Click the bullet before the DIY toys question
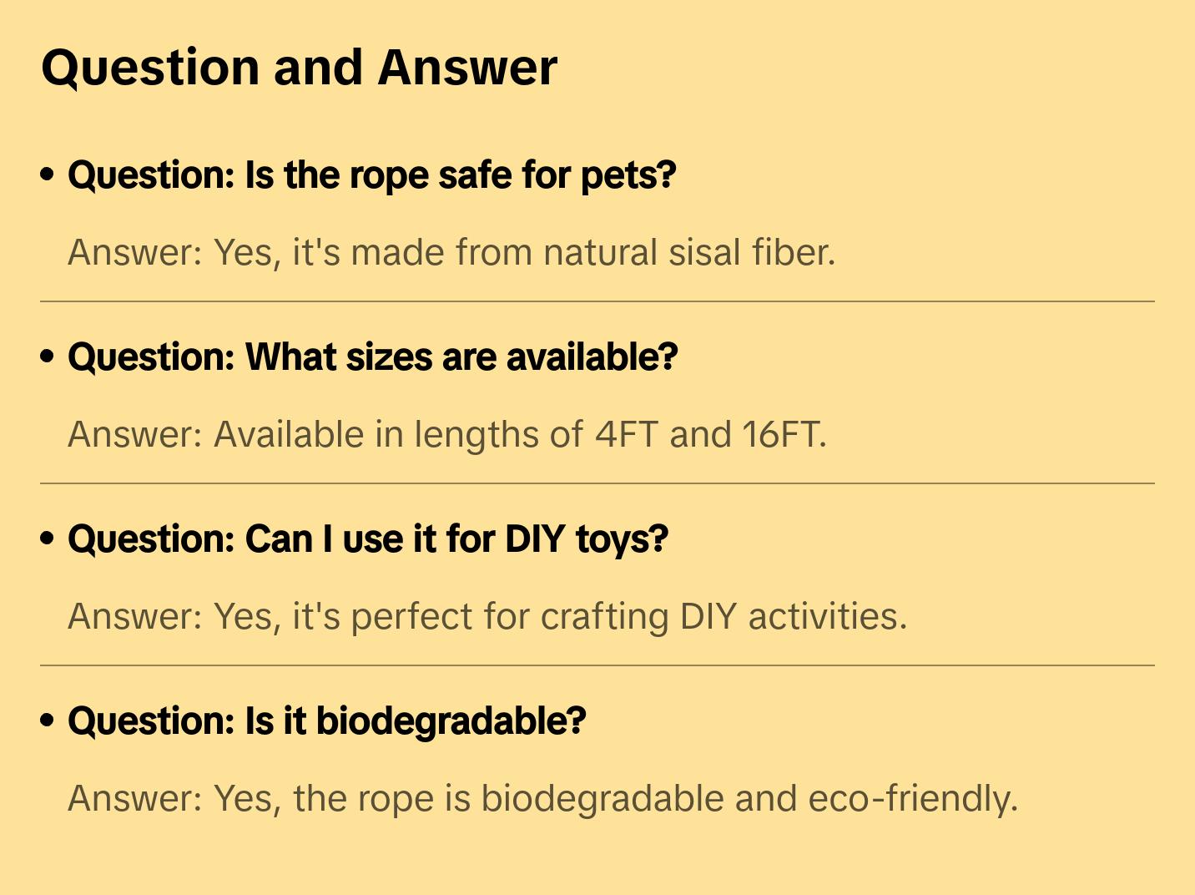Image resolution: width=1195 pixels, height=895 pixels. [x=48, y=539]
